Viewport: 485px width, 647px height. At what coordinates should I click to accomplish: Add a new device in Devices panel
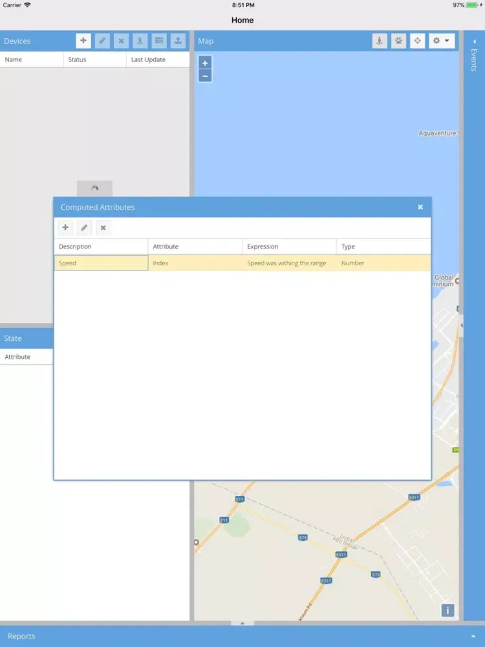pyautogui.click(x=83, y=41)
